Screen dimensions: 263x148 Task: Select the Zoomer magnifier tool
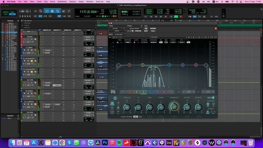(x=41, y=11)
